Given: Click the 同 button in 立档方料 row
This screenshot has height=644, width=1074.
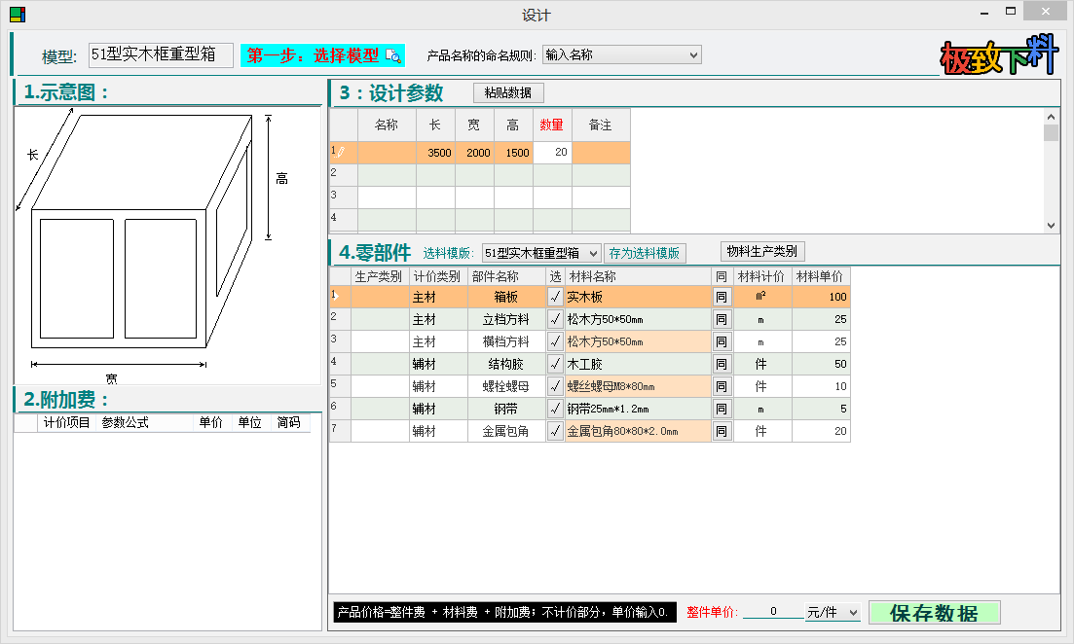Looking at the screenshot, I should 722,319.
